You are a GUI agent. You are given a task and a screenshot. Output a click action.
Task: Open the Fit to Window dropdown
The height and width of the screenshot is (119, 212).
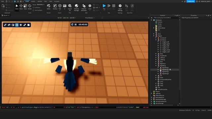[x=90, y=18]
